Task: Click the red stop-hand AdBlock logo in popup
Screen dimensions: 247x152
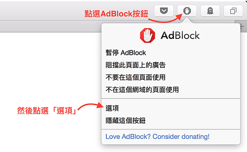Action: (x=147, y=35)
